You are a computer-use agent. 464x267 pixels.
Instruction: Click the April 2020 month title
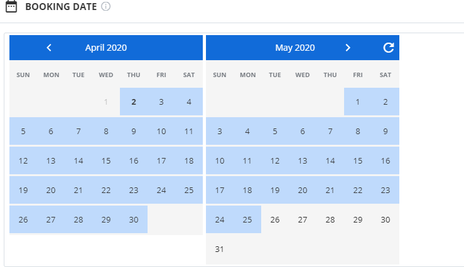point(106,48)
